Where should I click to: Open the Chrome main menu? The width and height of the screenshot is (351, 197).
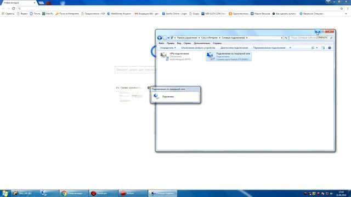pyautogui.click(x=348, y=9)
